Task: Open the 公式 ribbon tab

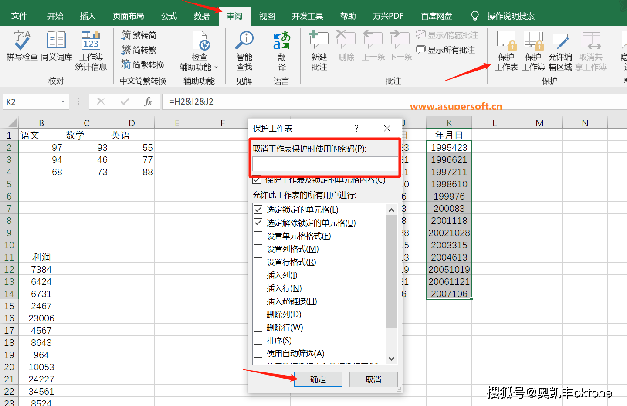Action: pyautogui.click(x=169, y=16)
